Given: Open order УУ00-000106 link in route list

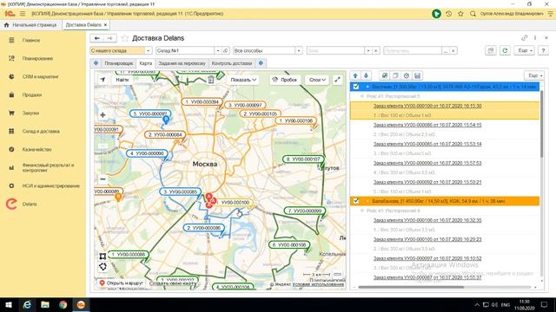Looking at the screenshot, I should point(427,220).
